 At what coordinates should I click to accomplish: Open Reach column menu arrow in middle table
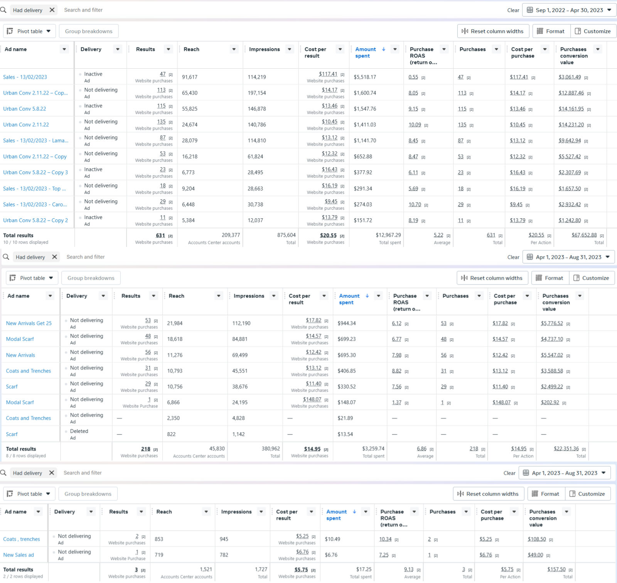click(x=219, y=296)
